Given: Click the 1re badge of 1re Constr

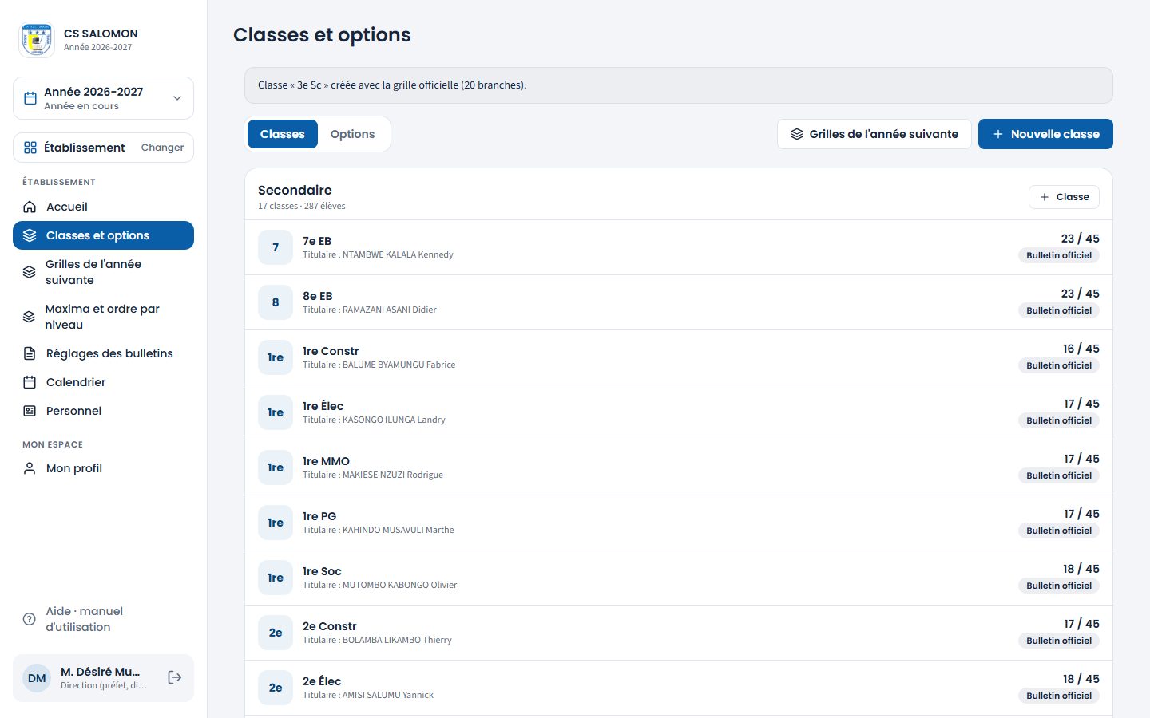Looking at the screenshot, I should coord(276,357).
